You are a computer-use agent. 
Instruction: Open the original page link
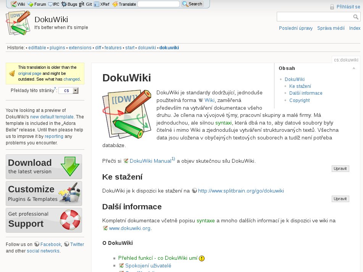pyautogui.click(x=30, y=73)
